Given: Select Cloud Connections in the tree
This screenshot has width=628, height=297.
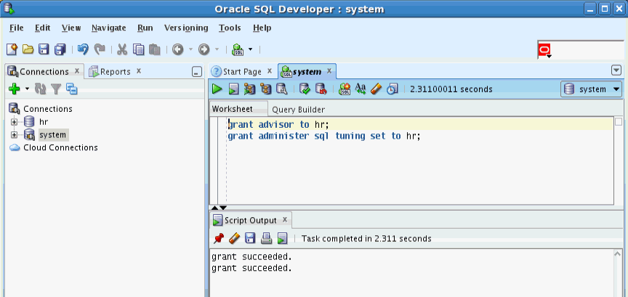Looking at the screenshot, I should pyautogui.click(x=60, y=147).
